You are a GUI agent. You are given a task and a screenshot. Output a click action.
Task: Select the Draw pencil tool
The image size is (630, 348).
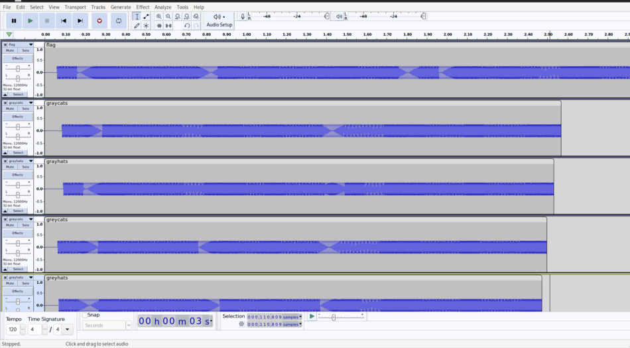[x=137, y=26]
